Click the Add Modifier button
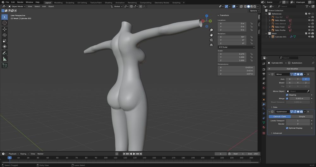 tap(291, 69)
